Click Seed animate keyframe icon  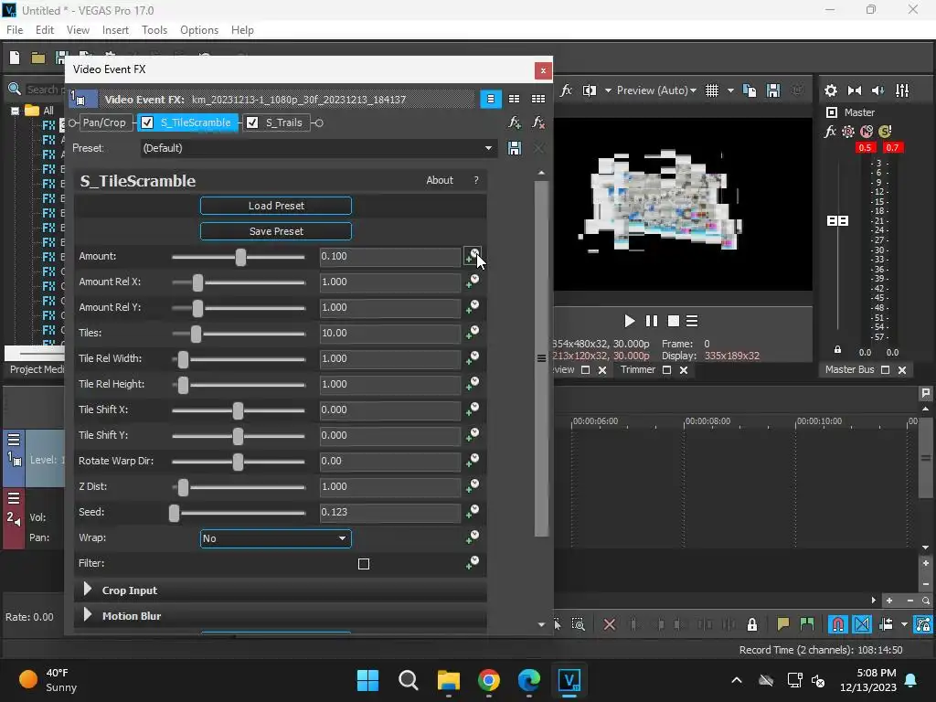[473, 512]
